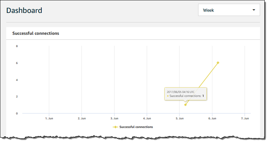Click the Successful connections panel title
This screenshot has width=268, height=142.
pos(36,33)
